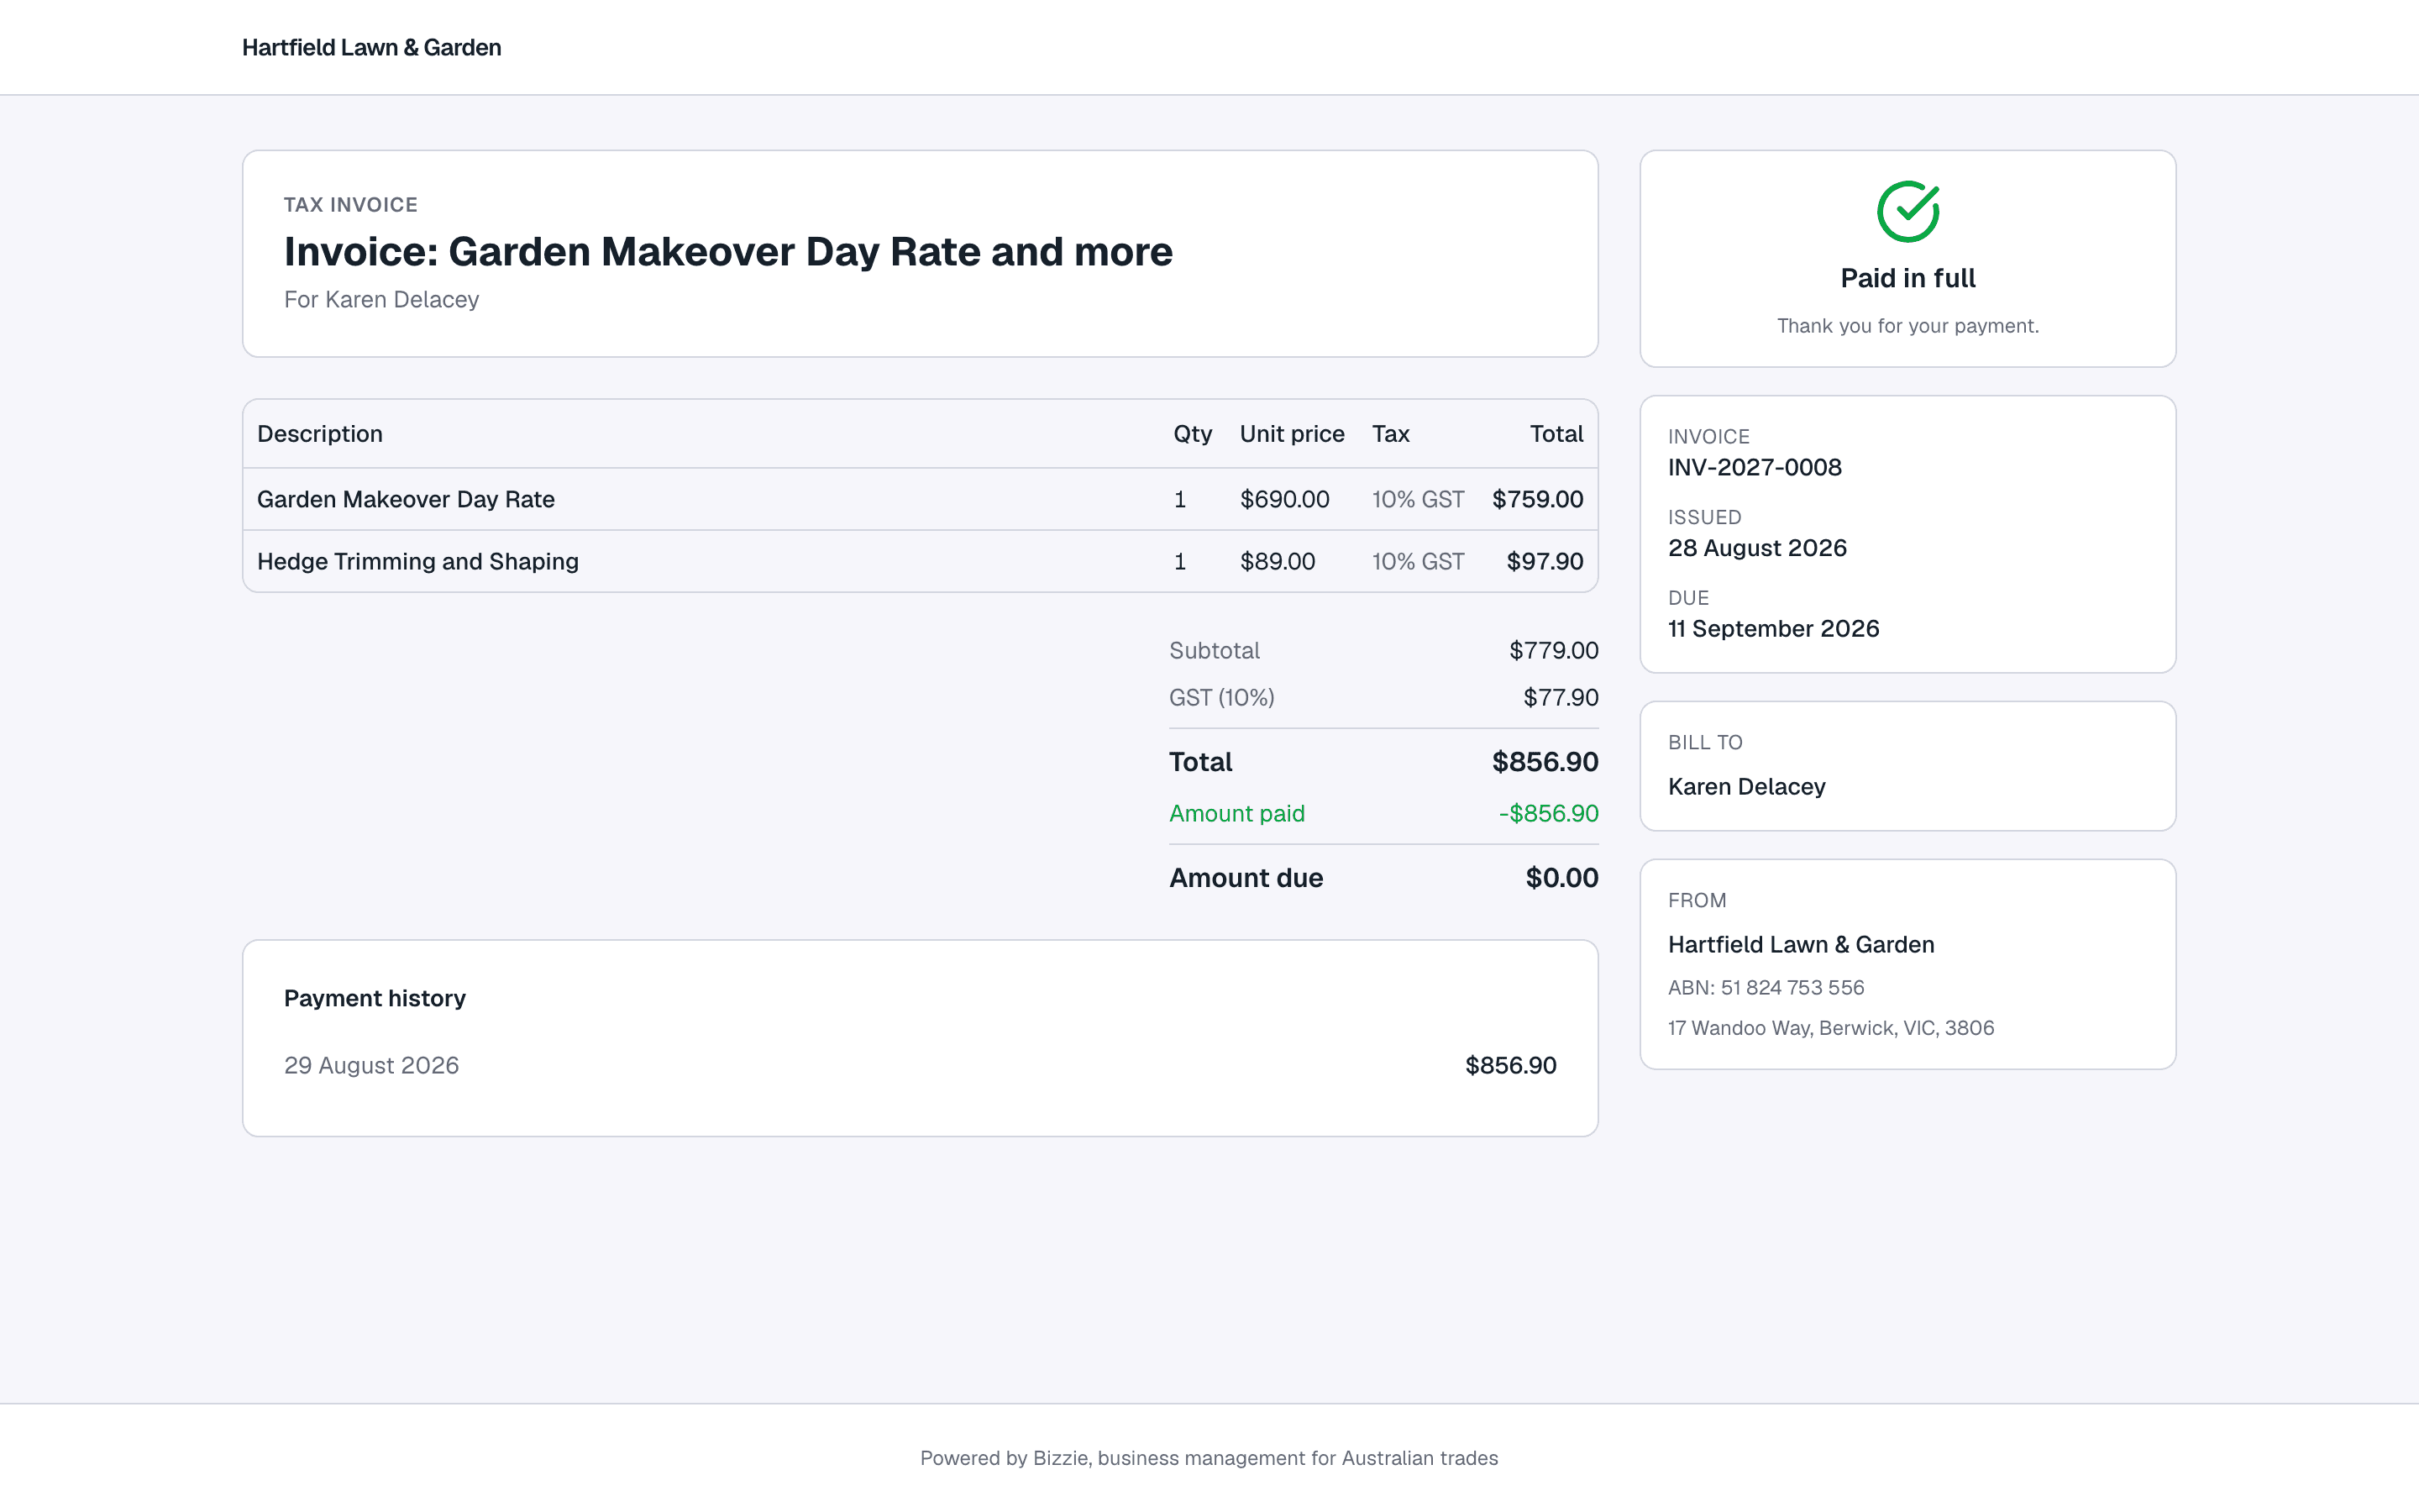Click the green paid checkmark icon
Viewport: 2419px width, 1512px height.
pos(1907,211)
